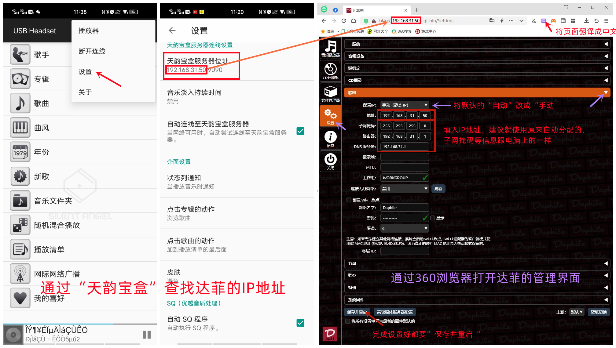Open the 歌手 artist icon in list
Screen dimensions: 616x348
20,54
